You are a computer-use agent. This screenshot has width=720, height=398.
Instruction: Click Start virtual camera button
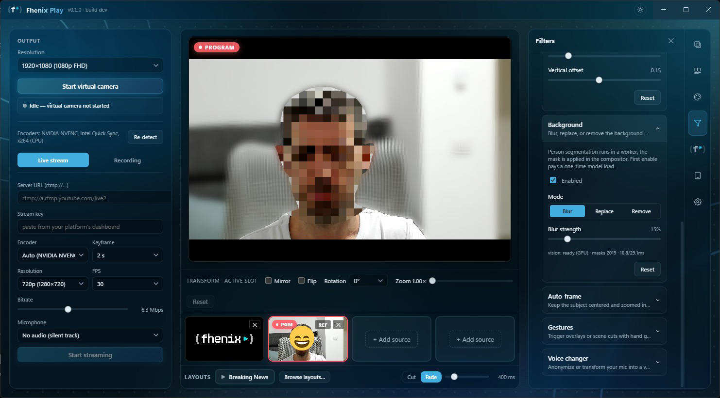90,86
